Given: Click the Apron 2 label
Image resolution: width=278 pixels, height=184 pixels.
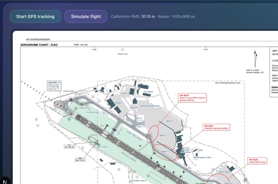Looking at the screenshot, I should tap(163, 135).
